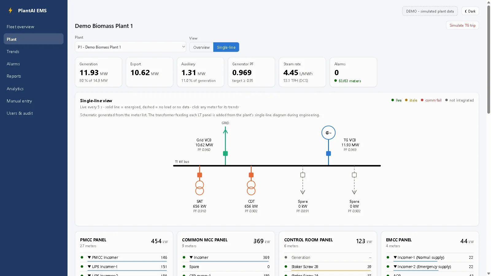
Task: Click the Stoker Screw 2B status dot
Action: tap(286, 266)
